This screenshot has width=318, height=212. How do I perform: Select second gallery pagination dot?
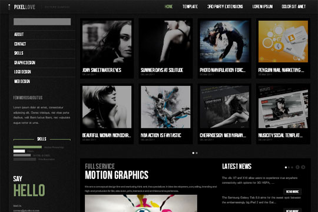(197, 153)
